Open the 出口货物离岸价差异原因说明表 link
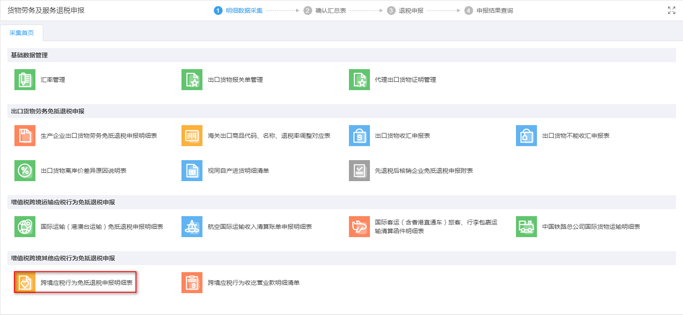Image resolution: width=683 pixels, height=315 pixels. pyautogui.click(x=84, y=171)
